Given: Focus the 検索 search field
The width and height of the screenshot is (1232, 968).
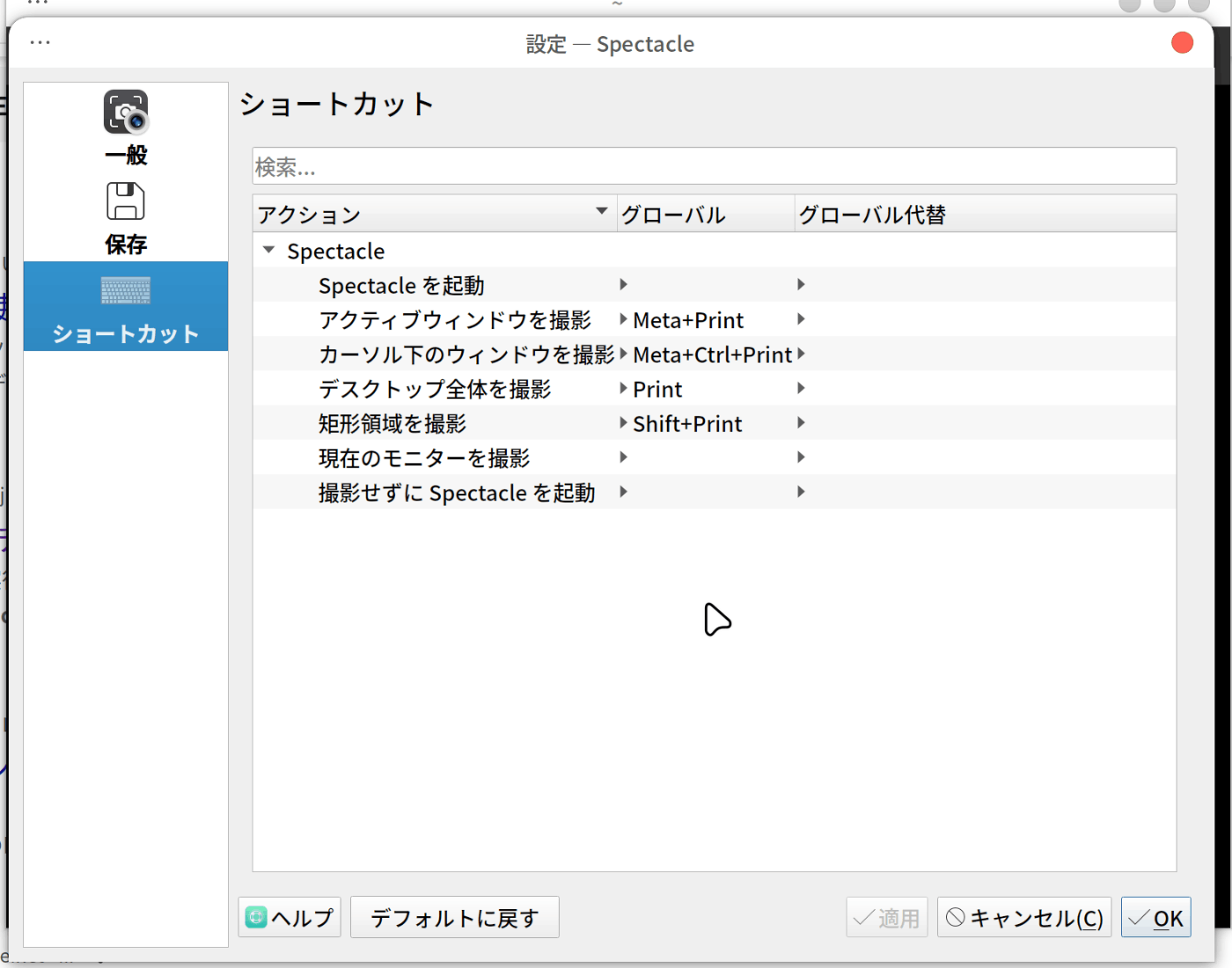Looking at the screenshot, I should pyautogui.click(x=714, y=166).
